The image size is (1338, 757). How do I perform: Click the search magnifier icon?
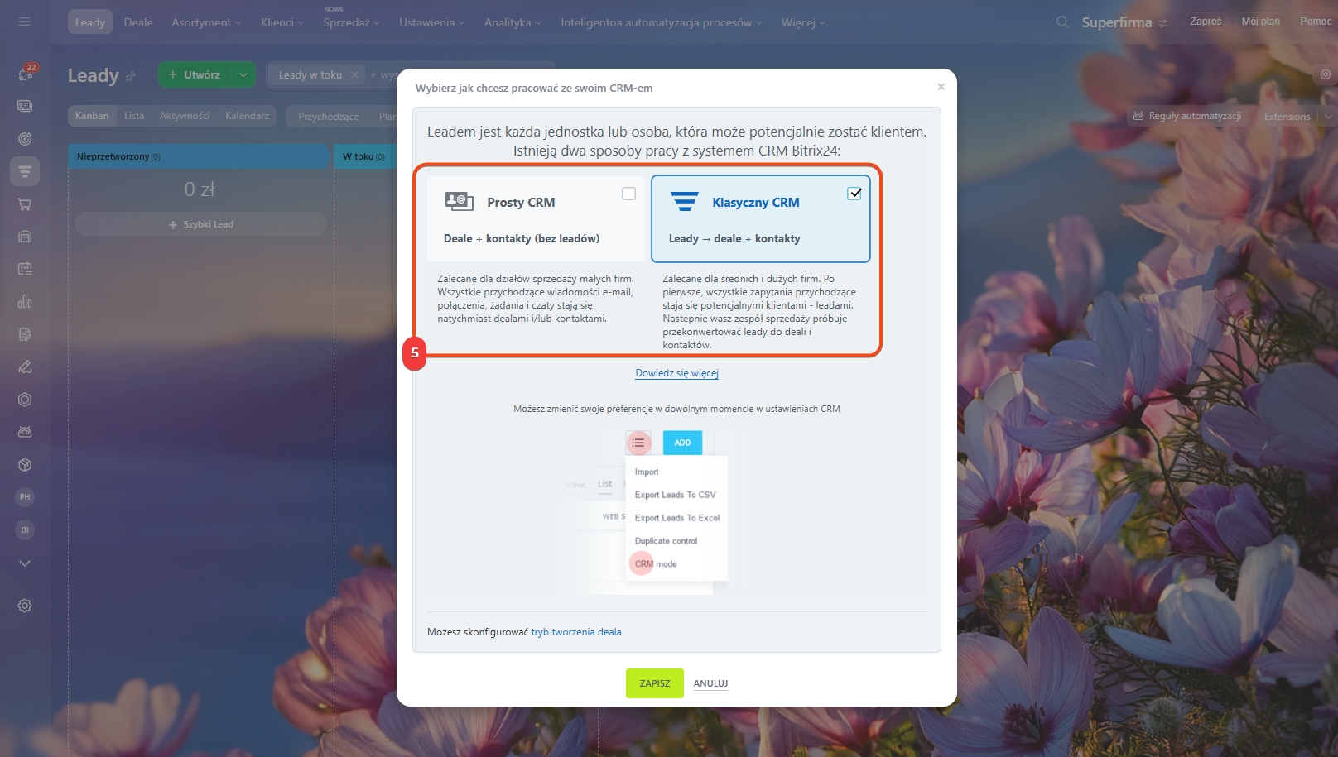click(x=1062, y=22)
